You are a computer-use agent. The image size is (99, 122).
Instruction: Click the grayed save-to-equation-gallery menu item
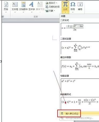pyautogui.click(x=80, y=118)
